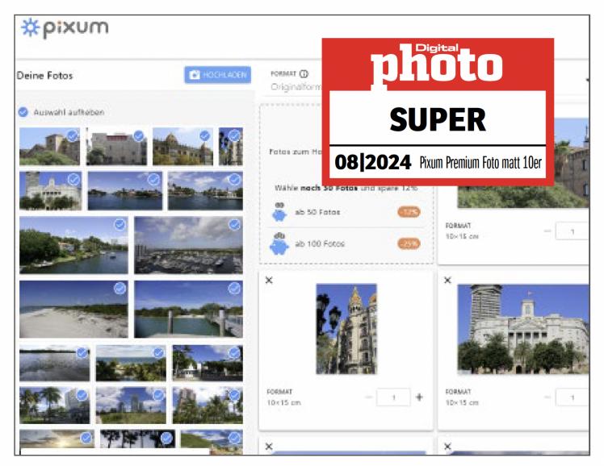Click 10x15 cm on white columned building card

tap(462, 402)
